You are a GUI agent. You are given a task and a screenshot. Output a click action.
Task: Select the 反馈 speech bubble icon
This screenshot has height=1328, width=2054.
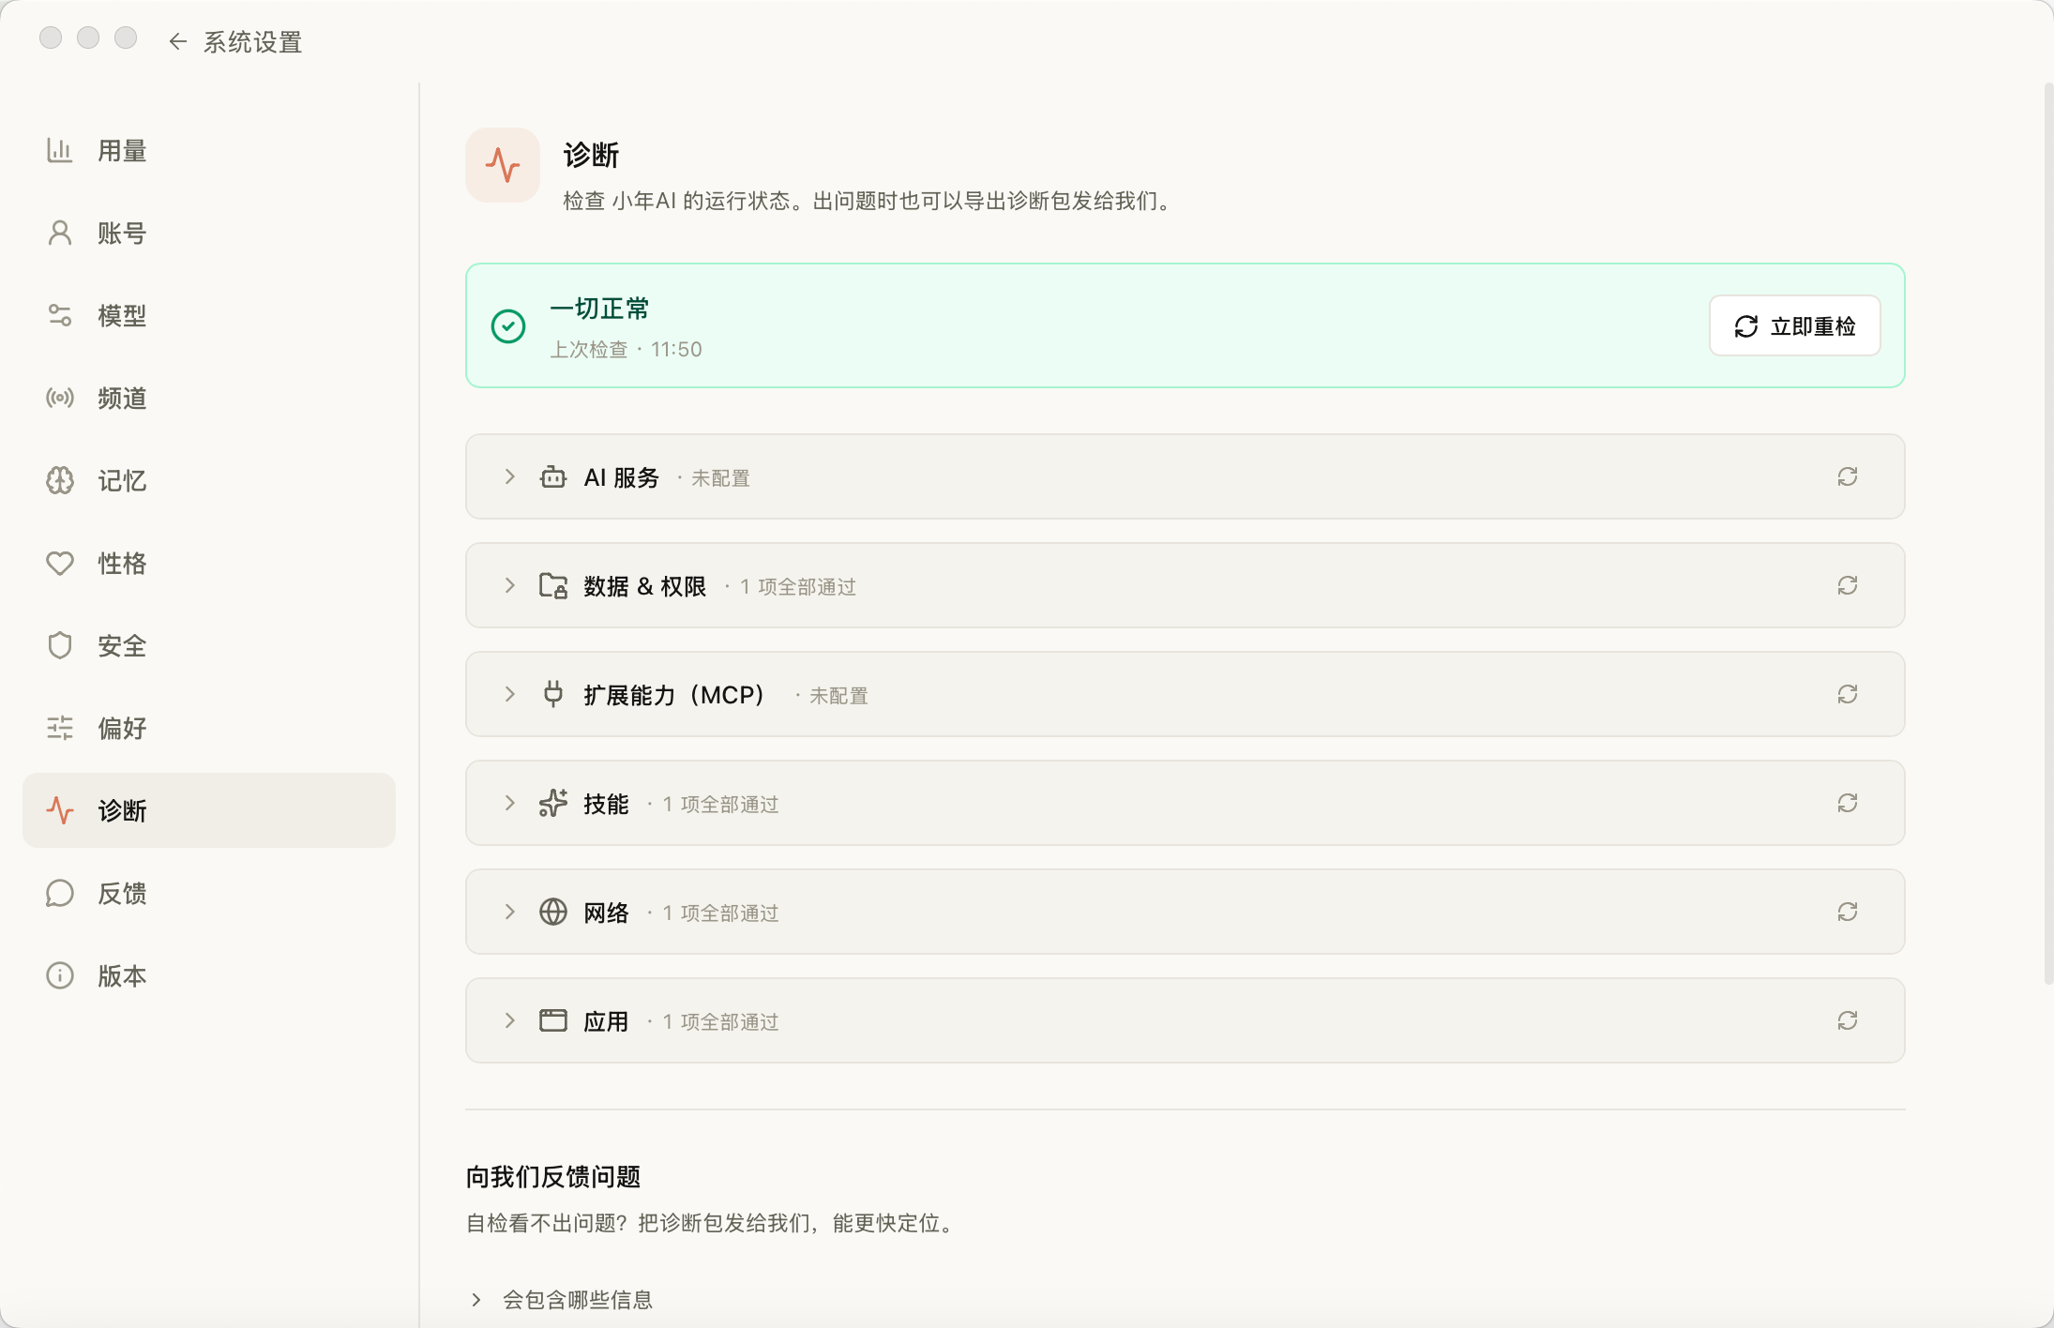pos(60,893)
